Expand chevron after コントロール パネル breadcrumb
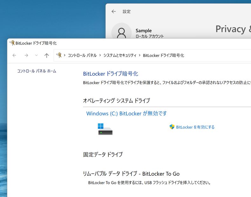 (x=100, y=55)
